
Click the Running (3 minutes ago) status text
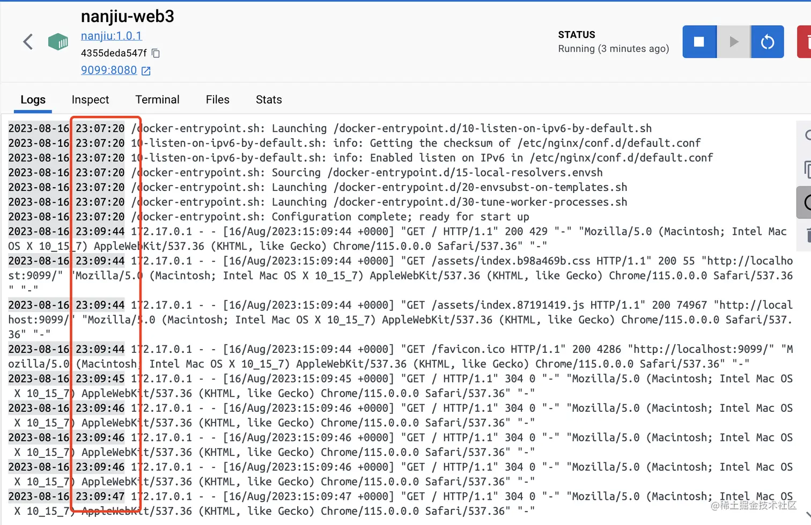point(614,49)
